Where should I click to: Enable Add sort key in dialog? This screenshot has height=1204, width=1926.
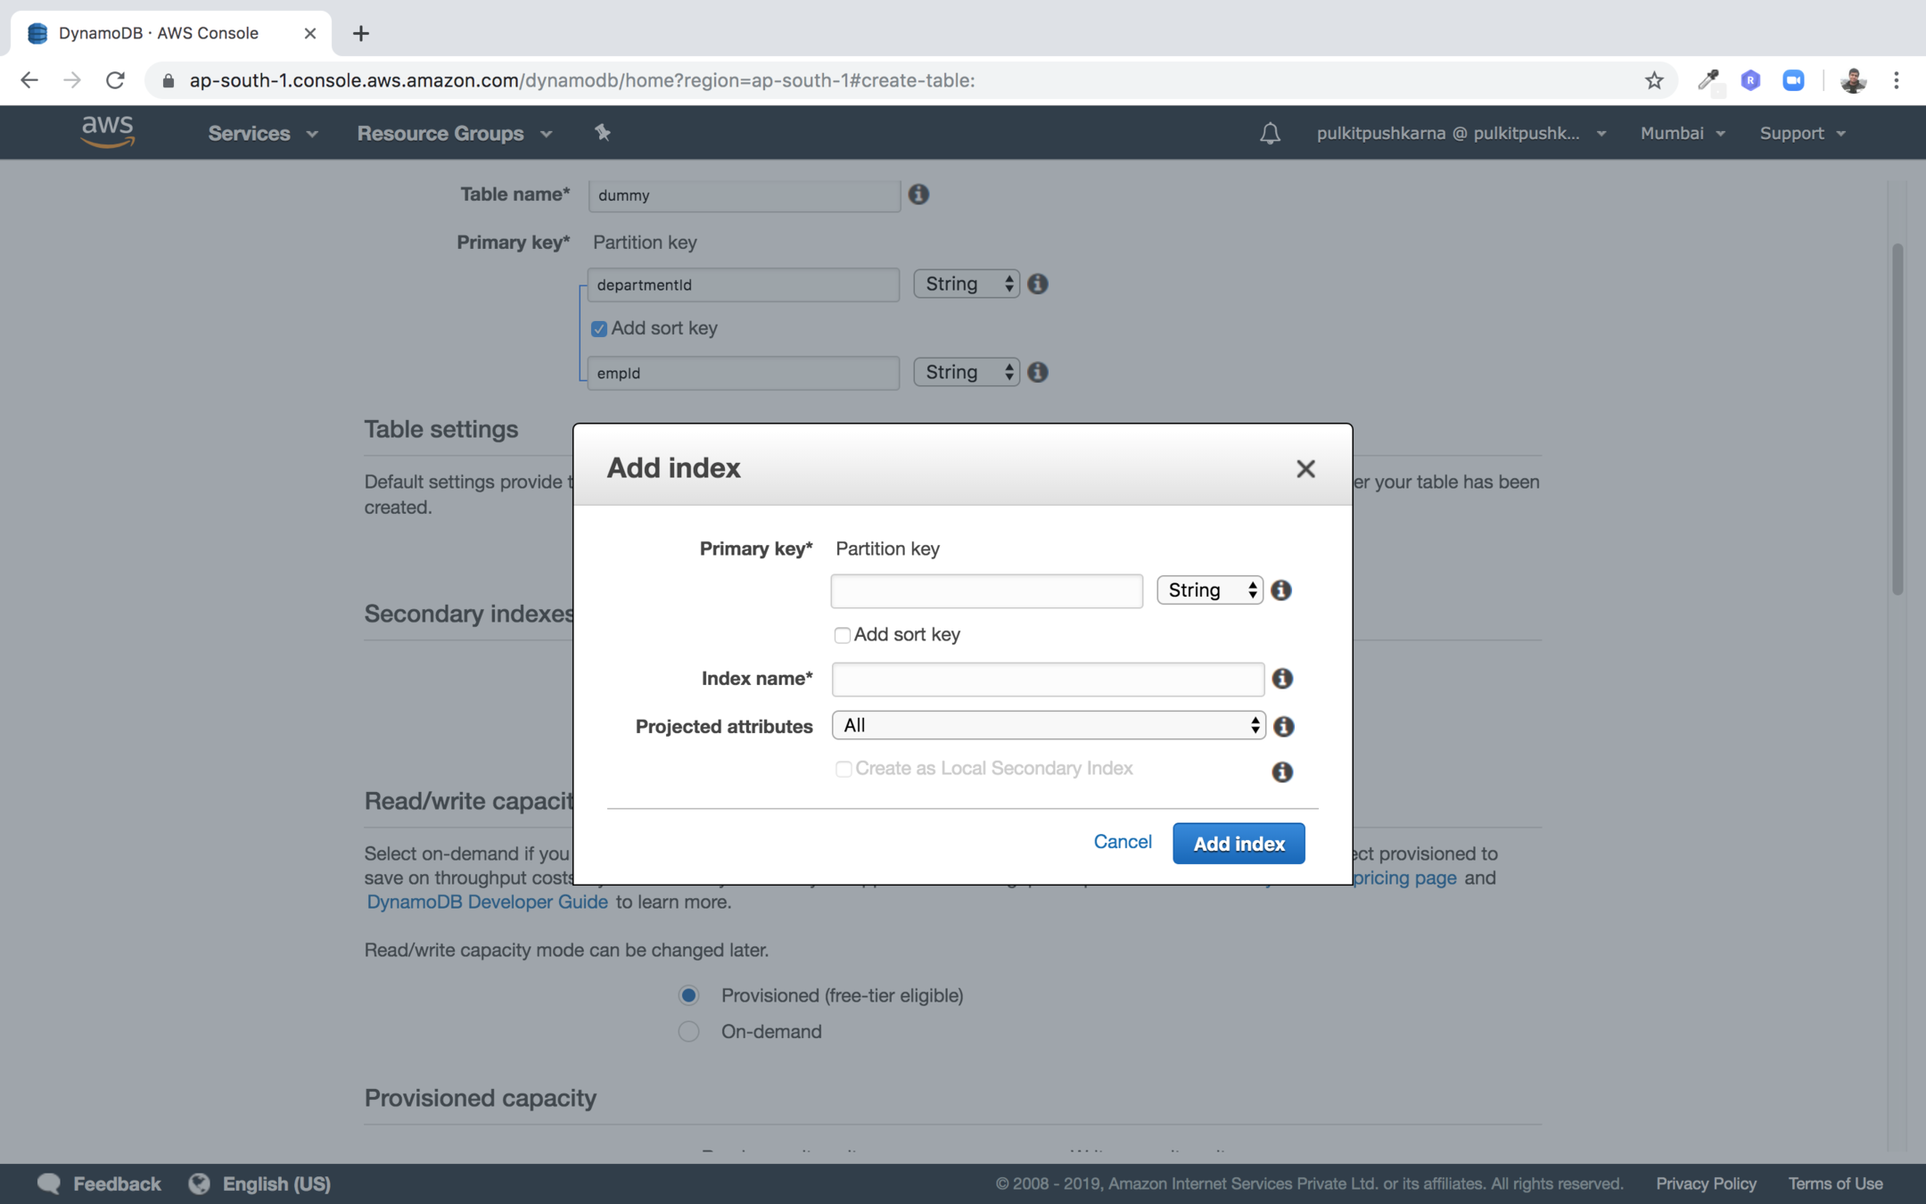point(842,635)
